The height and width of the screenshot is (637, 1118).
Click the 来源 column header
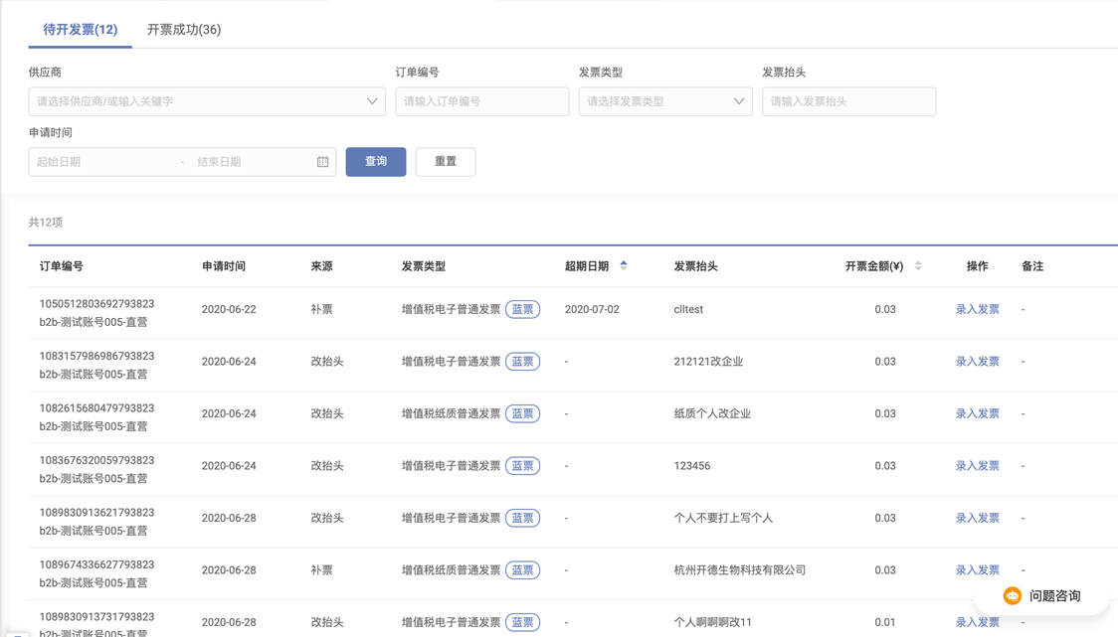click(321, 265)
